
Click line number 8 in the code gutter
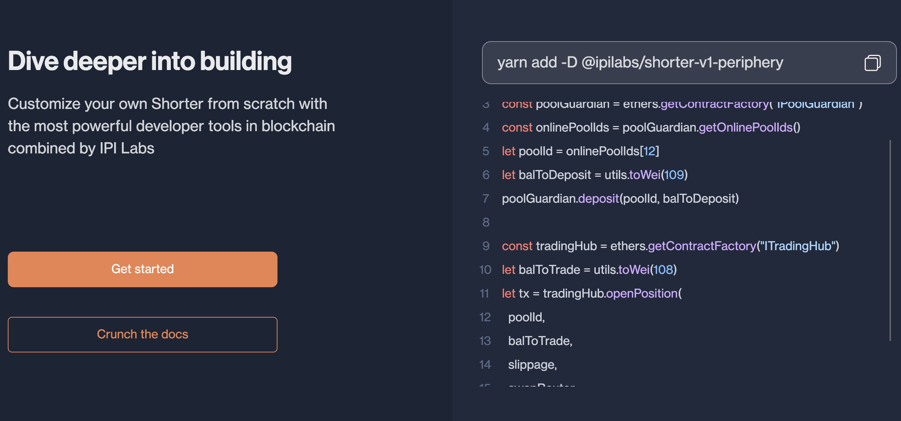click(486, 222)
